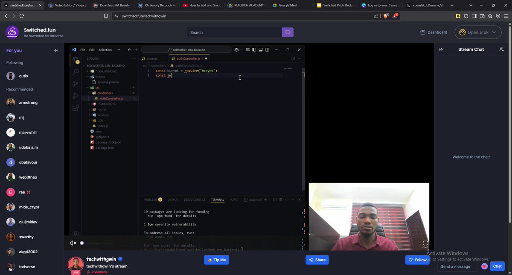Image resolution: width=512 pixels, height=275 pixels.
Task: Switch to the Log in to your Canva tab
Action: click(380, 5)
